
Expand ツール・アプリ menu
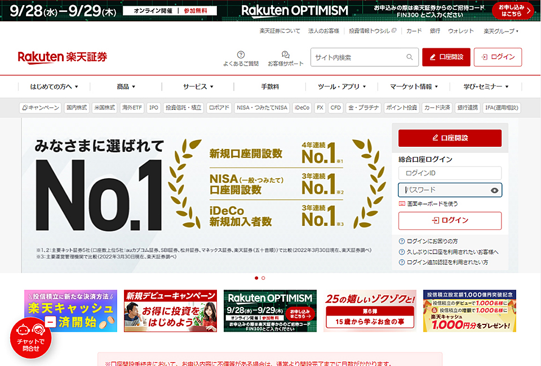pos(342,87)
